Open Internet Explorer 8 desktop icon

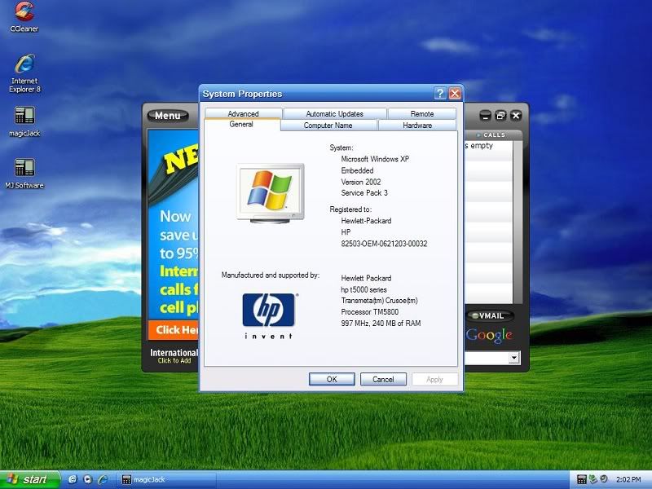23,65
